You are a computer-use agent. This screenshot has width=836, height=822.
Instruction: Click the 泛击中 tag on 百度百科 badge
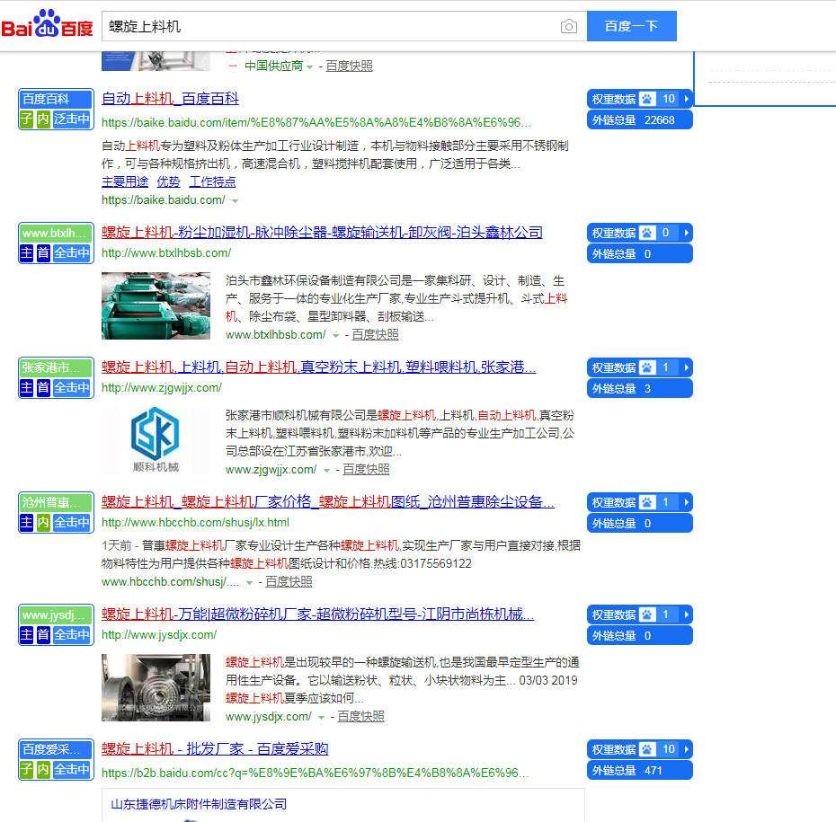pos(71,119)
